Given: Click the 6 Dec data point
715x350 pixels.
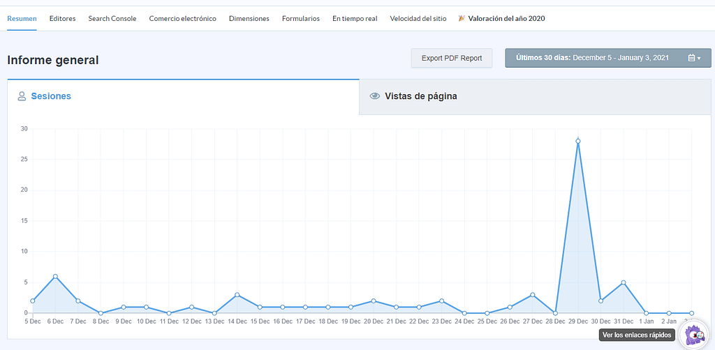Looking at the screenshot, I should click(55, 276).
